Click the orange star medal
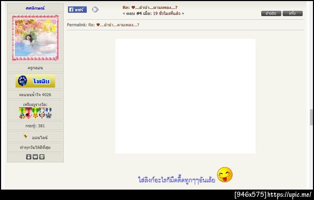This screenshot has width=314, height=200. (x=35, y=113)
